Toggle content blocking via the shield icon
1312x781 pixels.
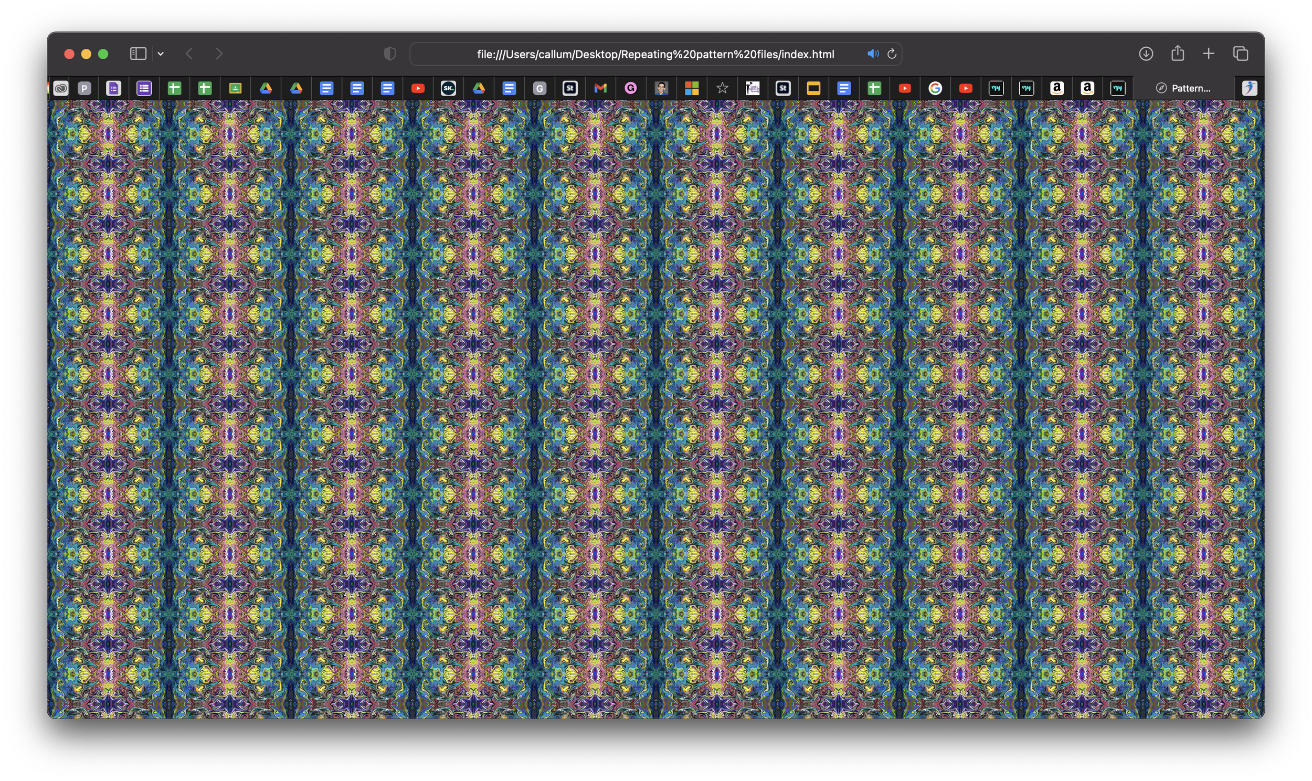[389, 54]
